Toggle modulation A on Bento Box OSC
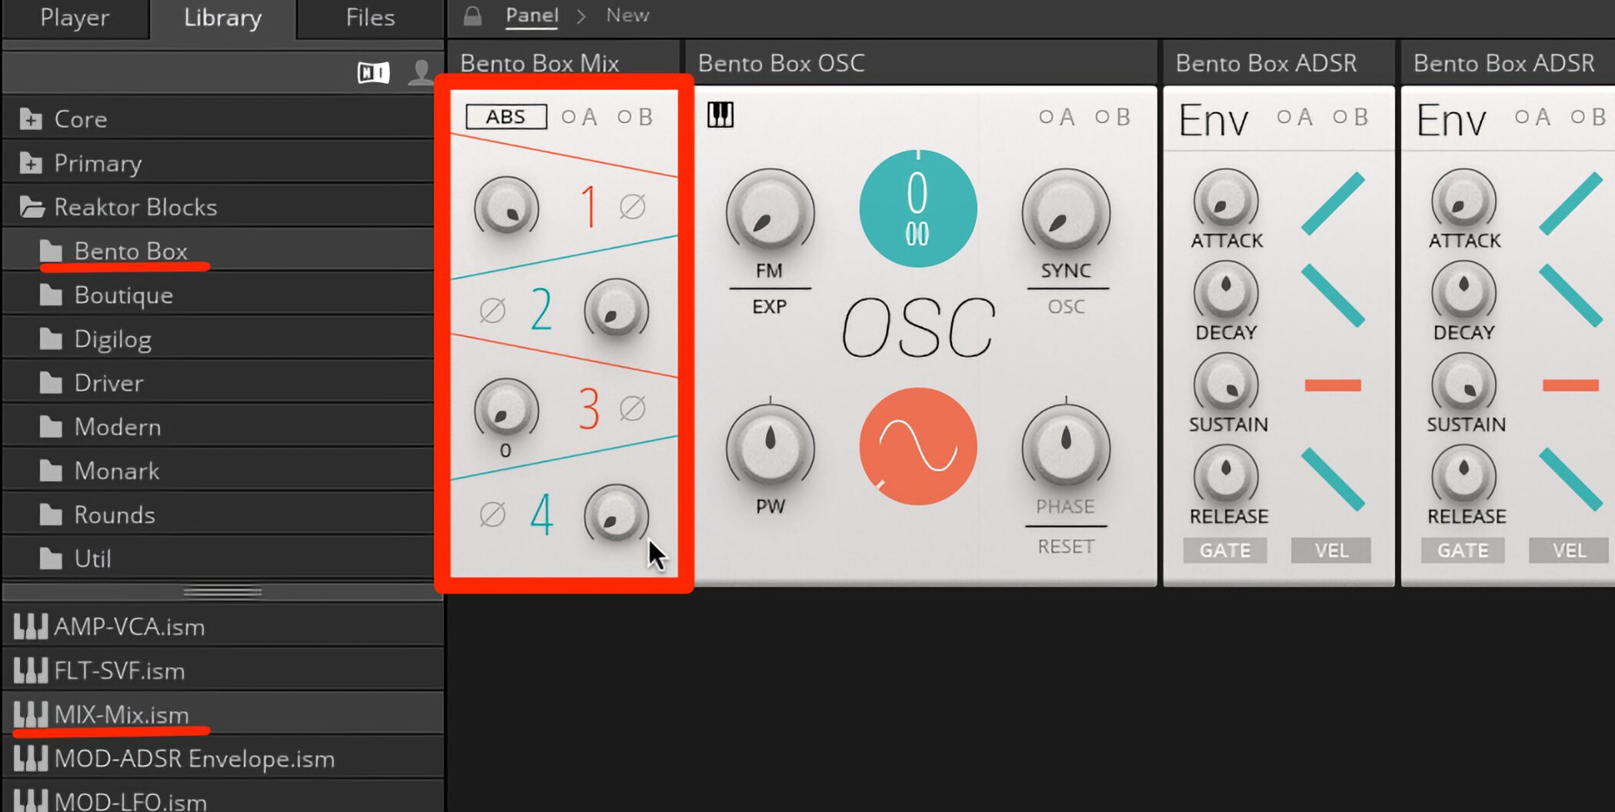The image size is (1615, 812). click(1057, 117)
